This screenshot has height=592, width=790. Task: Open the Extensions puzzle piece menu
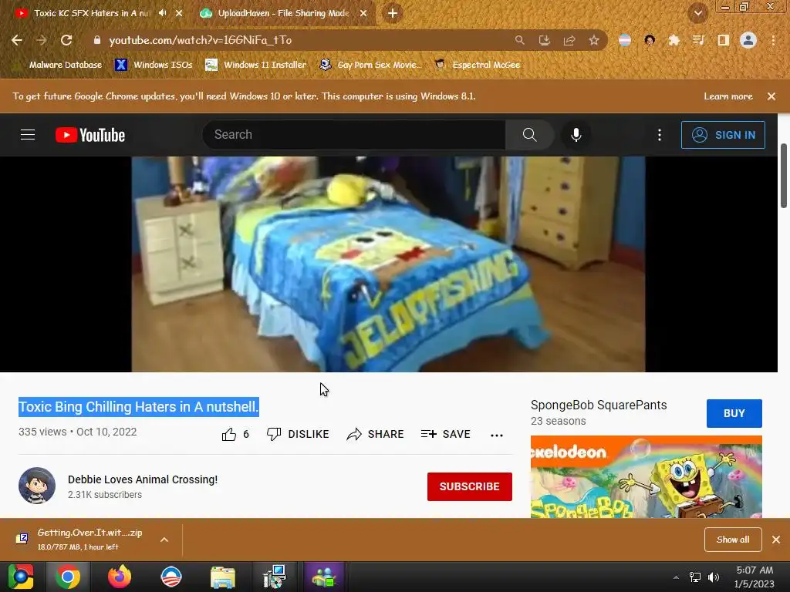click(674, 40)
